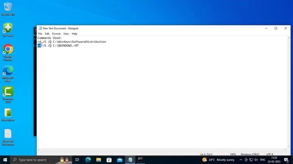Show hidden system tray icons
293x164 pixels.
241,160
